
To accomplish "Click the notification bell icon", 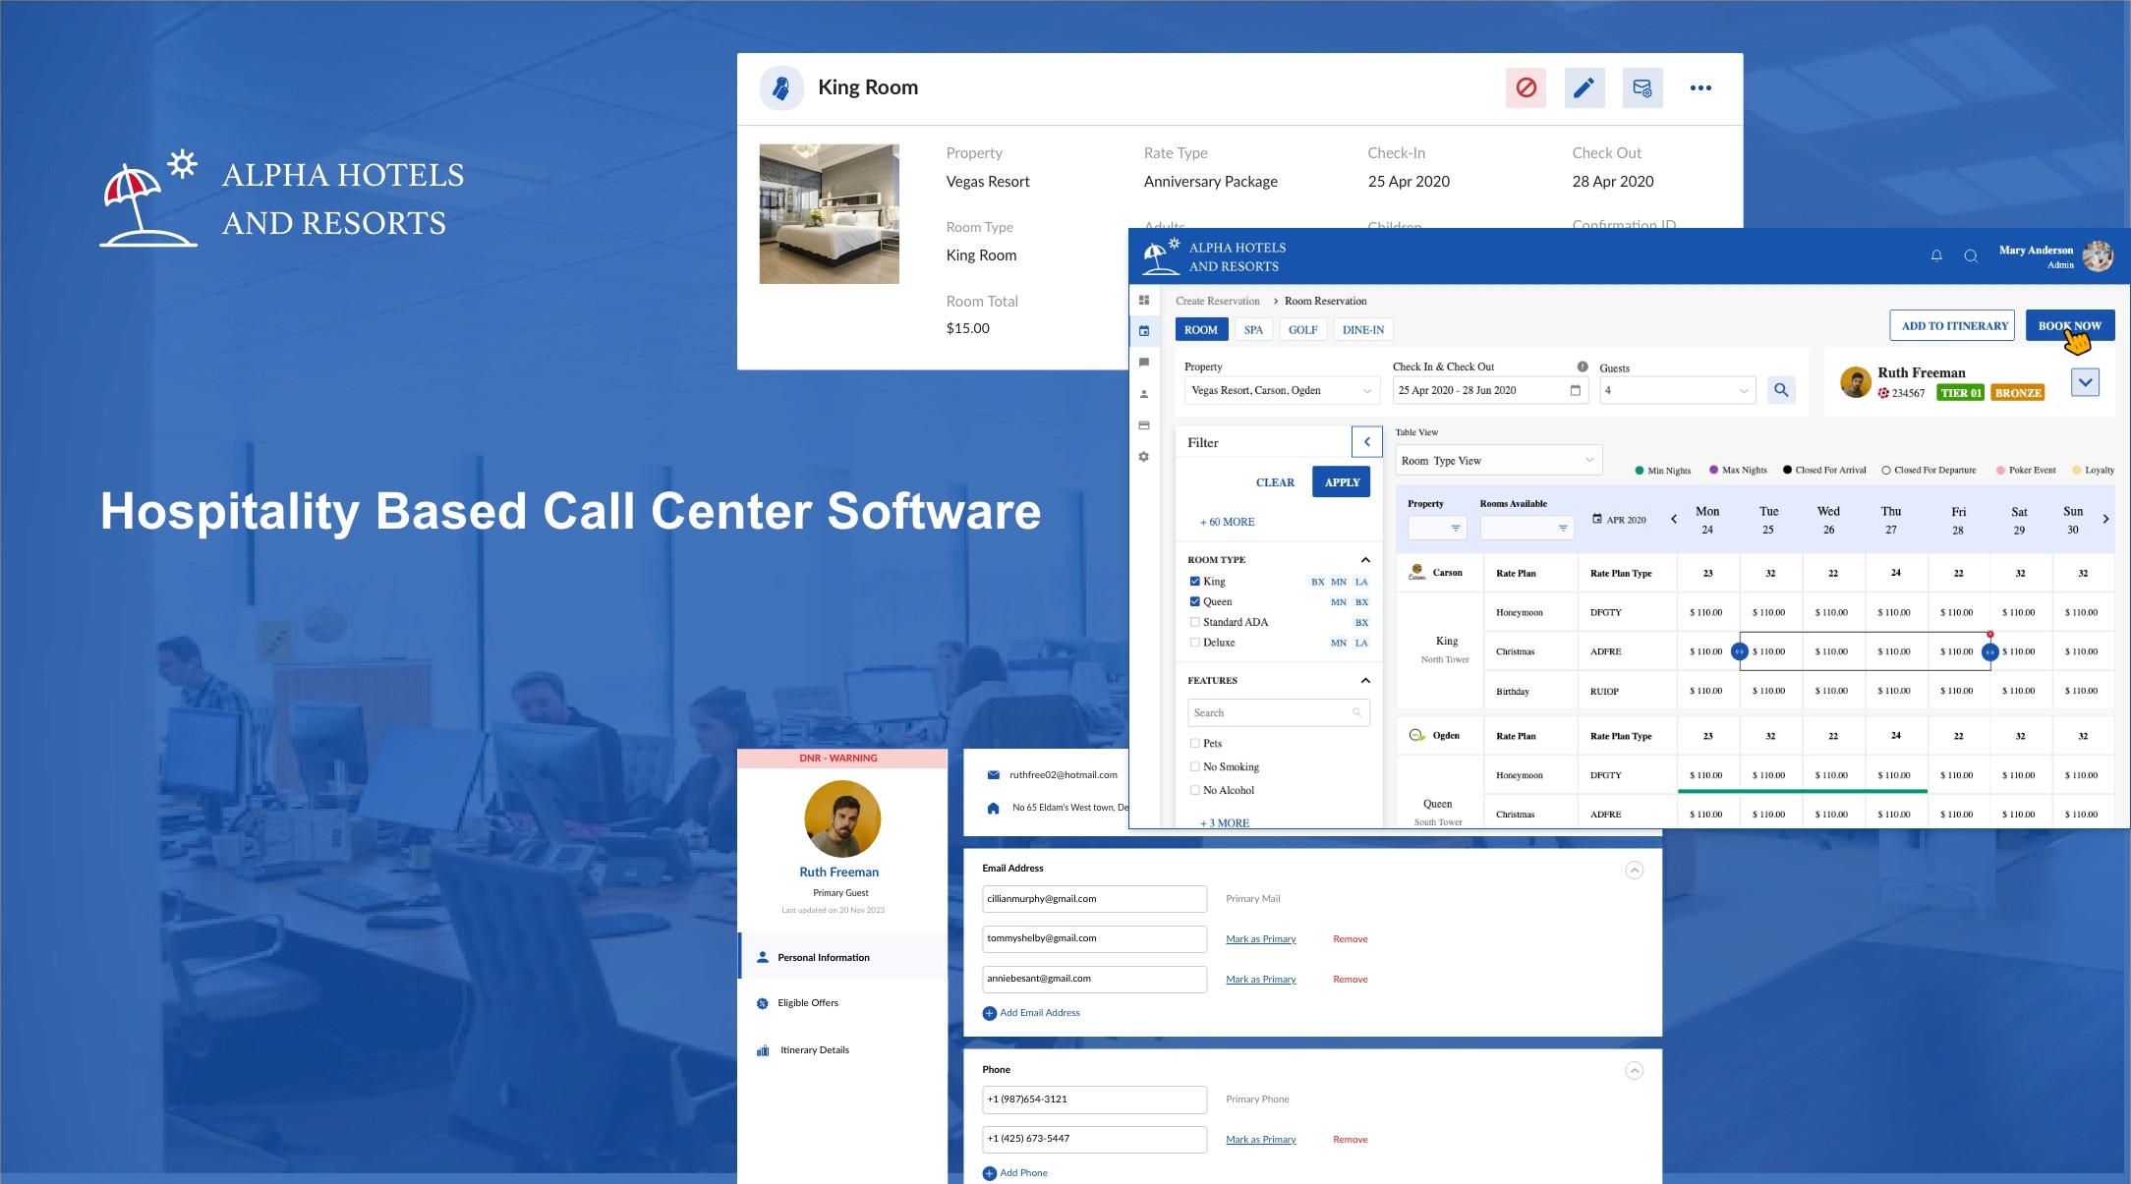I will [x=1936, y=255].
